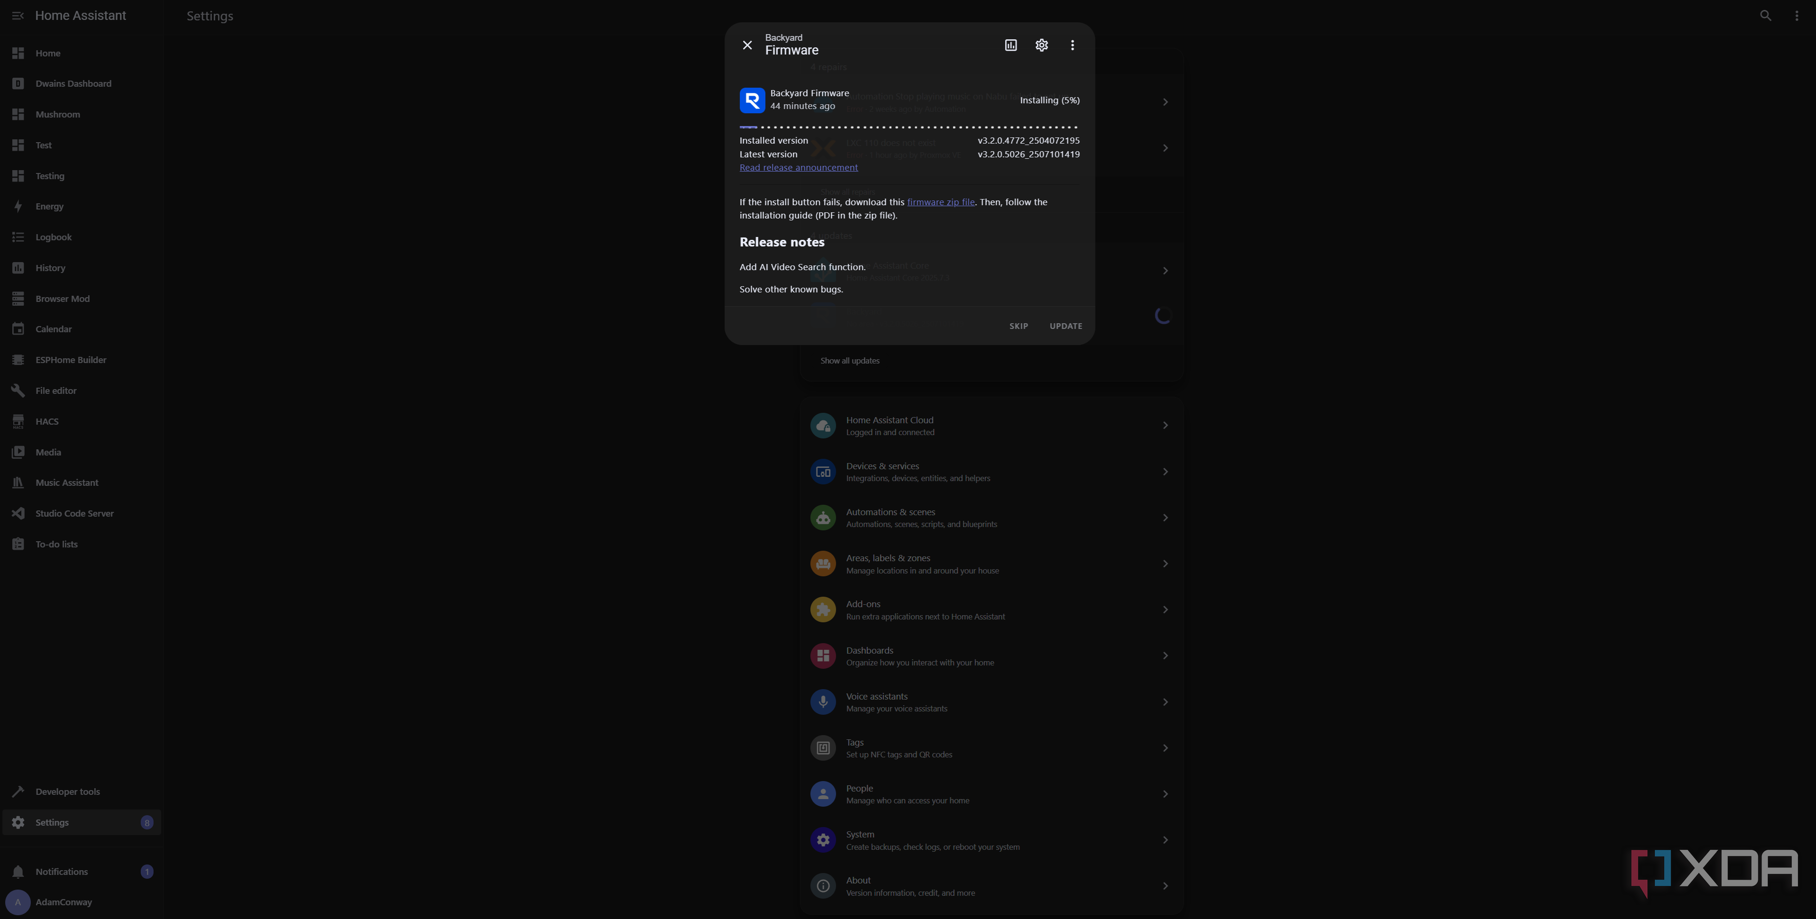Click the Release notes heading
Screen dimensions: 1816x919
782,242
